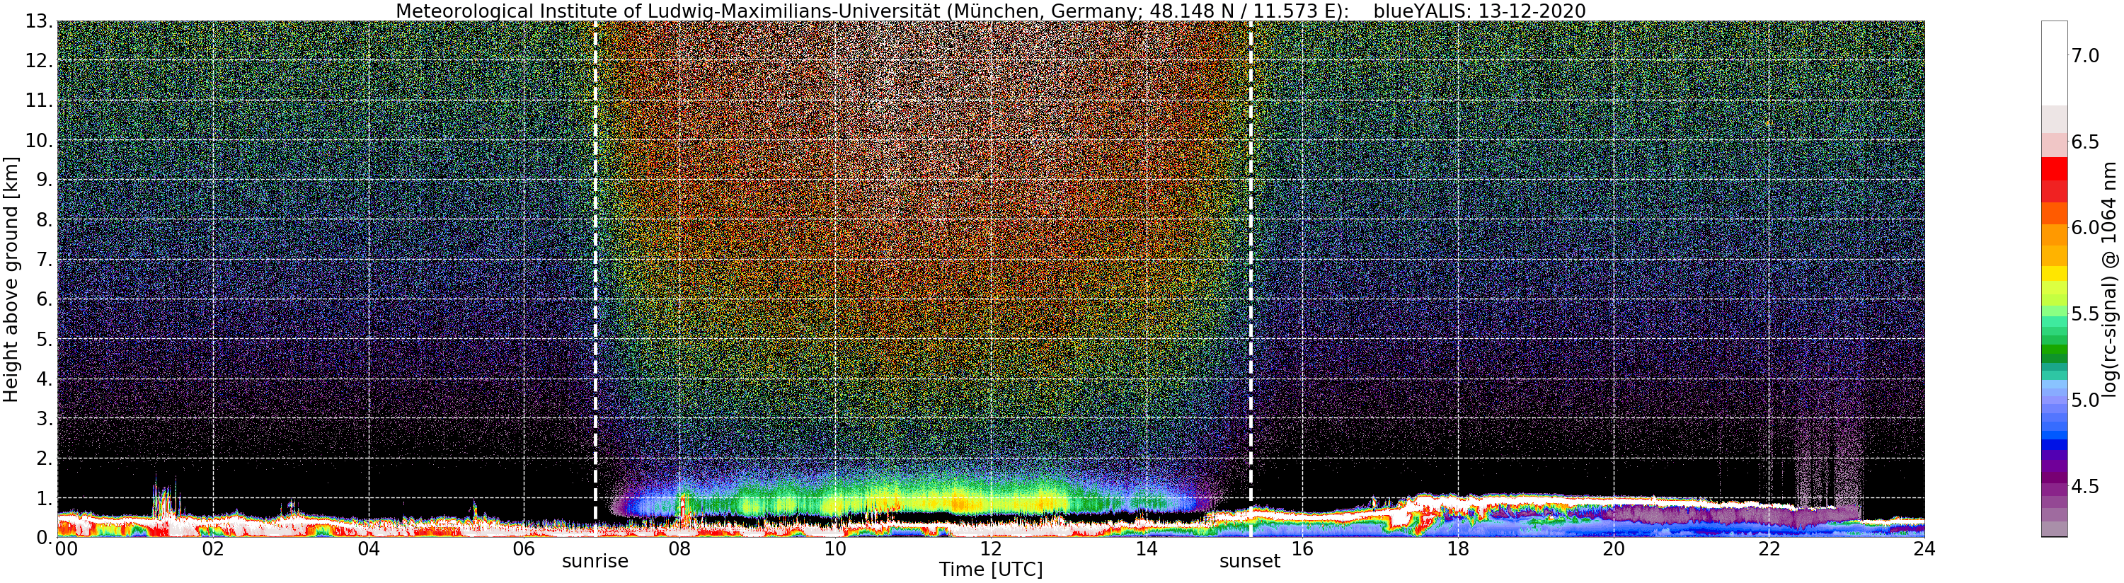Click the height tick label '0.'
Viewport: 2124px width, 583px height.
45,537
